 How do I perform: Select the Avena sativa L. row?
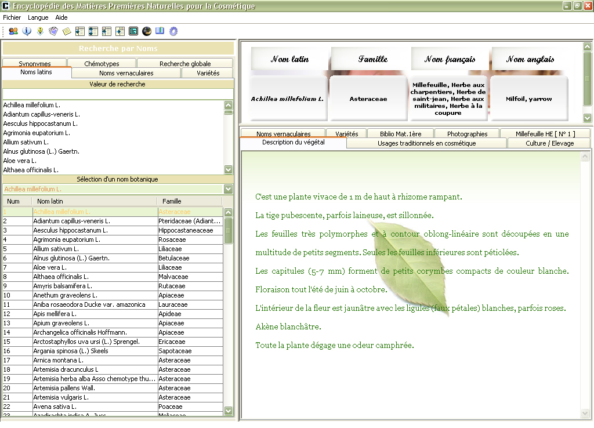(113, 407)
